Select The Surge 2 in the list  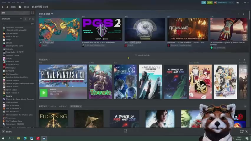[11, 68]
